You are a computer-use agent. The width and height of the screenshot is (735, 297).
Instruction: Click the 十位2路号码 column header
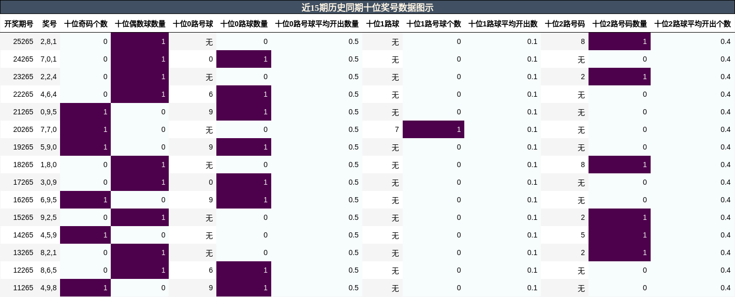(565, 24)
